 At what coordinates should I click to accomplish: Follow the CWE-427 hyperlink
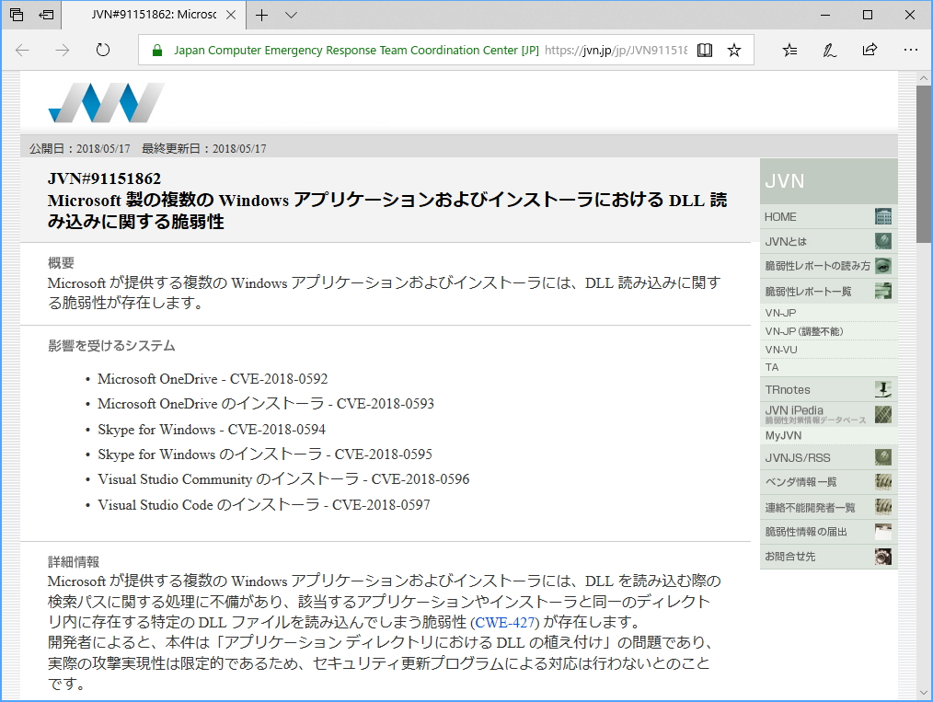pos(507,622)
